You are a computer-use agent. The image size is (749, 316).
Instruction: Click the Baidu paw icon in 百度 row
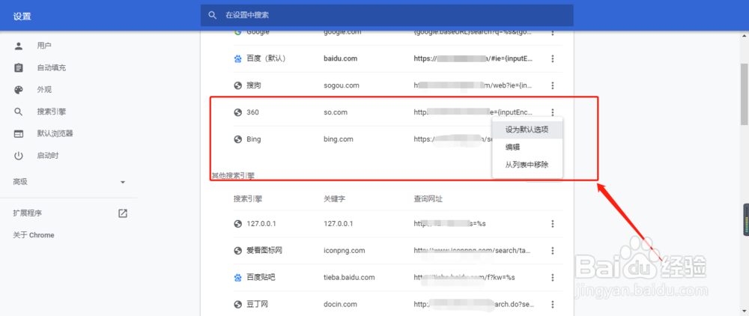coord(237,58)
